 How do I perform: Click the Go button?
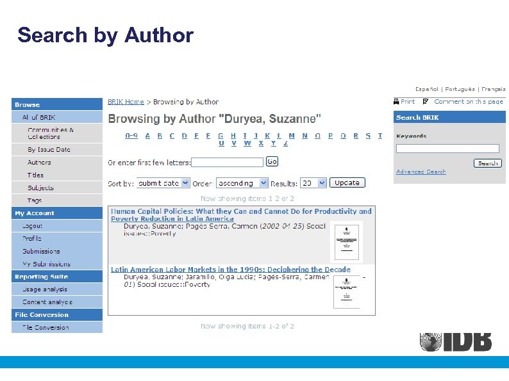pos(272,161)
